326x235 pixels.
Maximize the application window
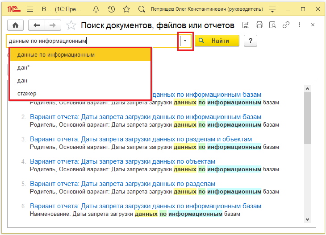click(x=303, y=9)
